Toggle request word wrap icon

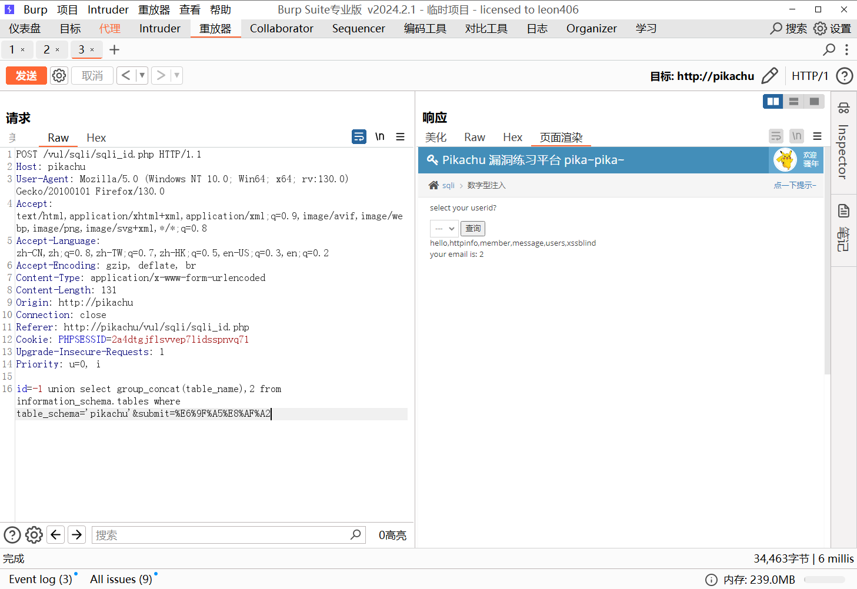[x=359, y=136]
